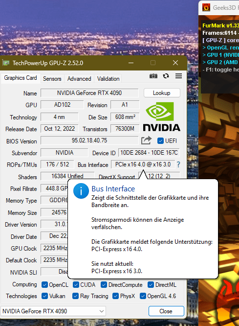Toggle the OpenCL checkbox
Screen dimensions: 239x326
[x=44, y=284]
